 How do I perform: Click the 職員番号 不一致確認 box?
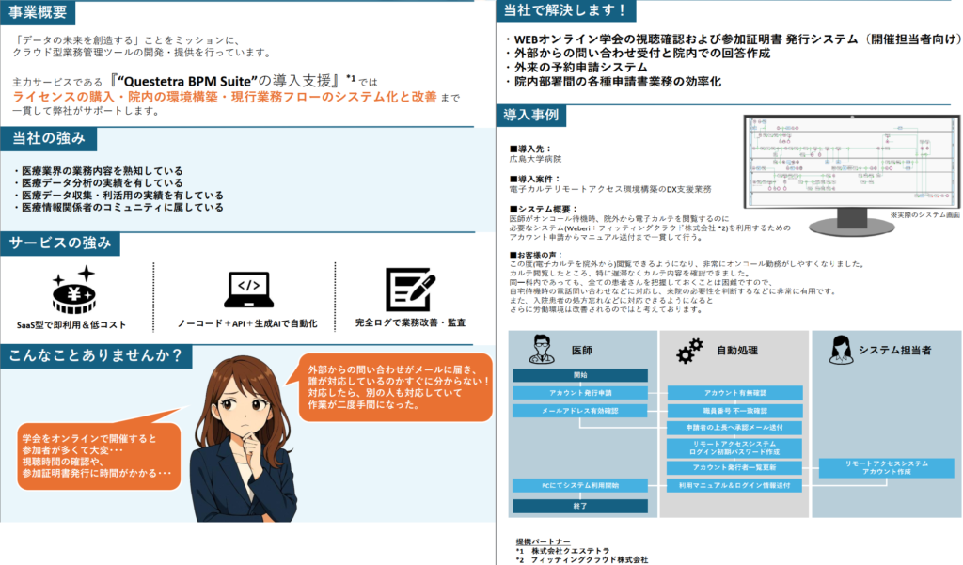[734, 411]
